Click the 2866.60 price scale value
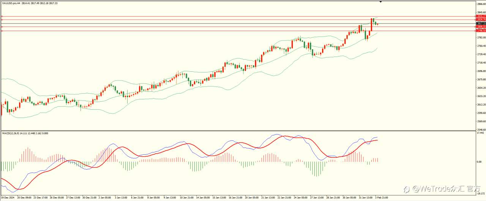Viewport: 486px width, 201px height. pos(481,4)
